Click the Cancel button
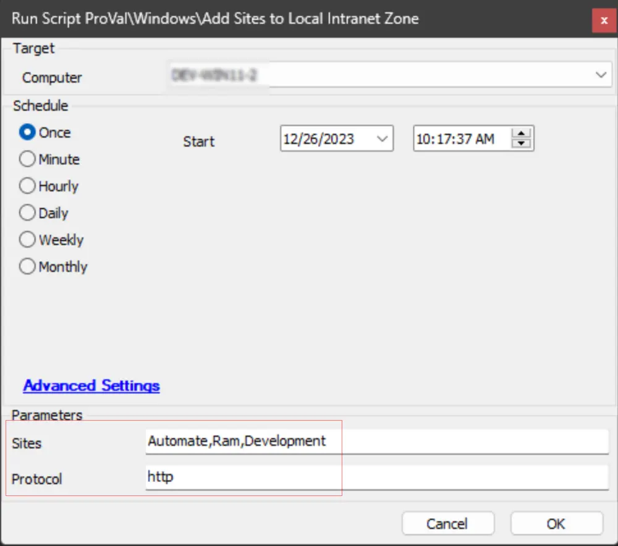This screenshot has height=546, width=618. pyautogui.click(x=447, y=524)
